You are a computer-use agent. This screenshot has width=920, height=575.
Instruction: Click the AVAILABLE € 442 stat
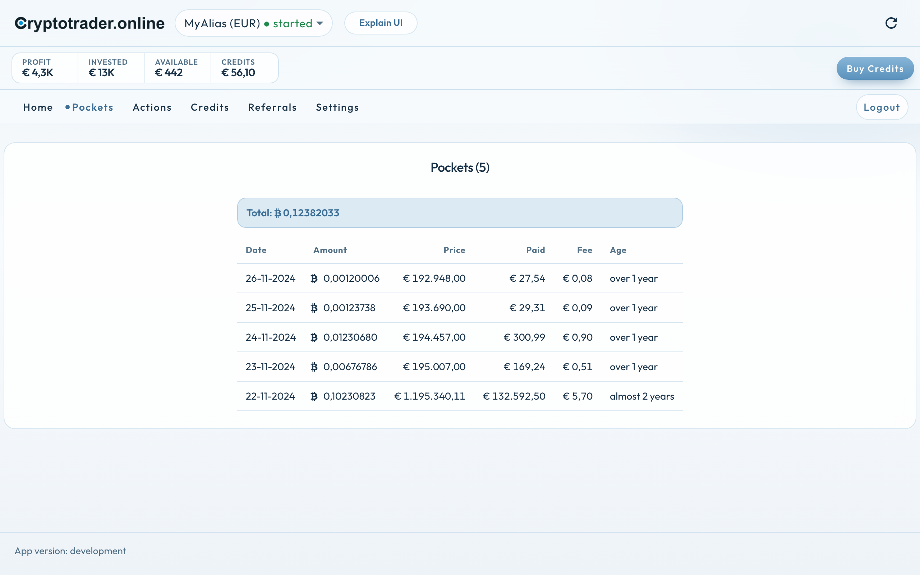click(x=178, y=68)
